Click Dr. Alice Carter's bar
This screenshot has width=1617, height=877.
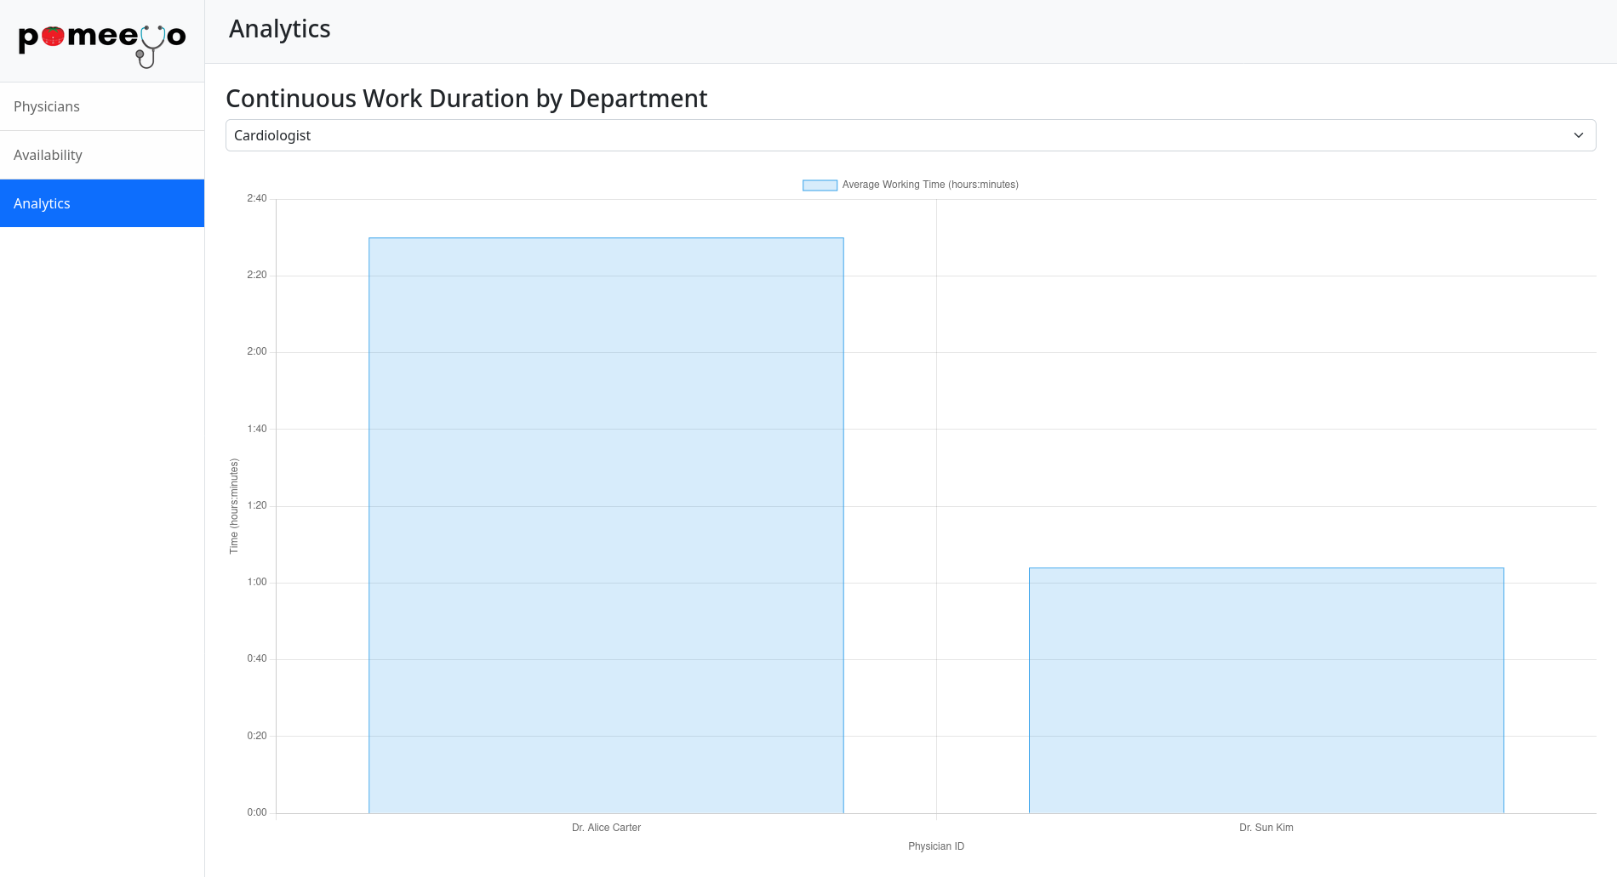pos(606,525)
